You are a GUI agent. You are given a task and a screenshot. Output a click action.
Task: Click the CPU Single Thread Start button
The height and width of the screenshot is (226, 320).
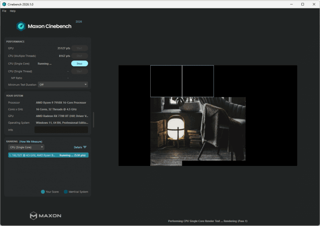[x=80, y=71]
